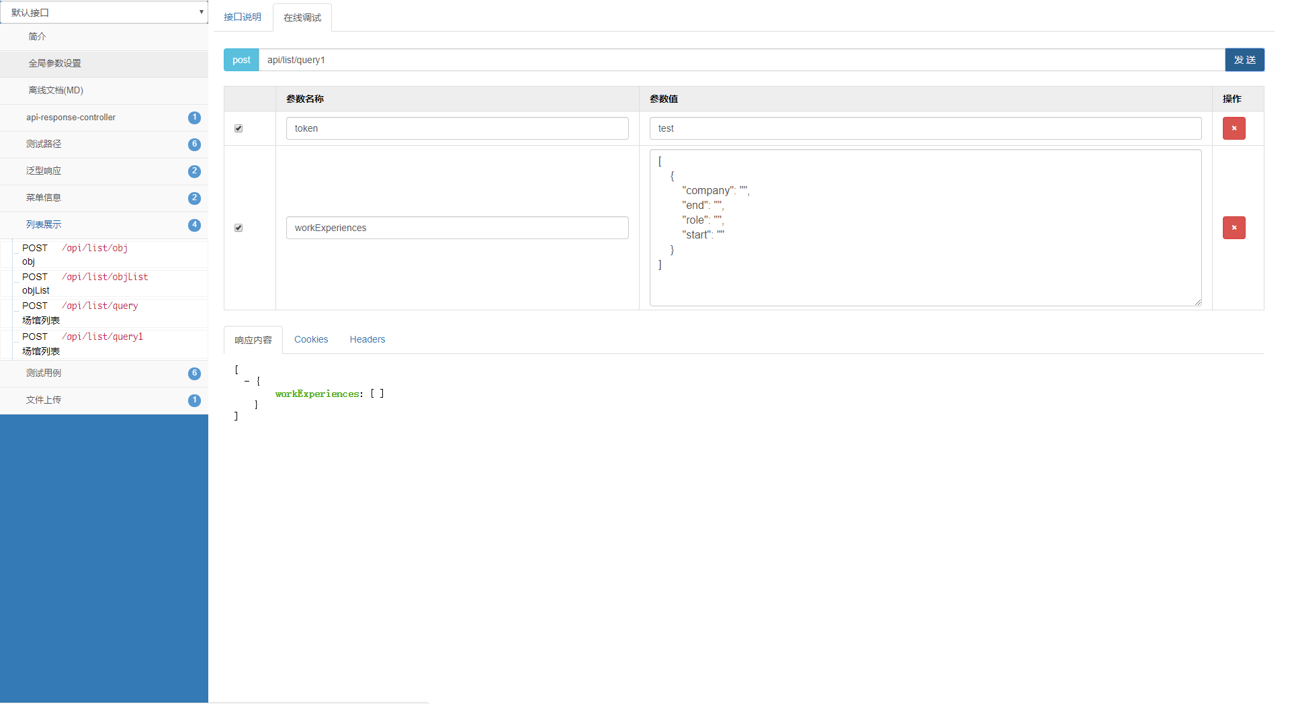Focus the api/list/query1 URL field
The height and width of the screenshot is (704, 1290).
[x=742, y=60]
